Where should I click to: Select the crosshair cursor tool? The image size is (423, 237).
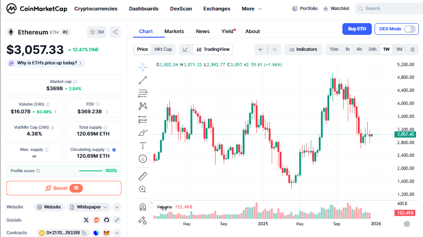coord(143,67)
